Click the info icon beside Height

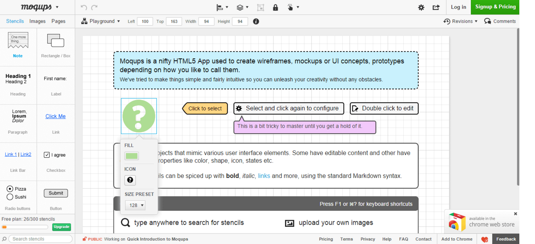(256, 22)
